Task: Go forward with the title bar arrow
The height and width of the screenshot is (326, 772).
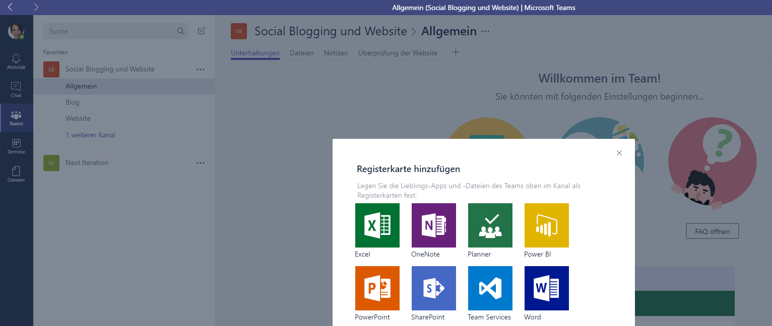Action: click(x=36, y=7)
